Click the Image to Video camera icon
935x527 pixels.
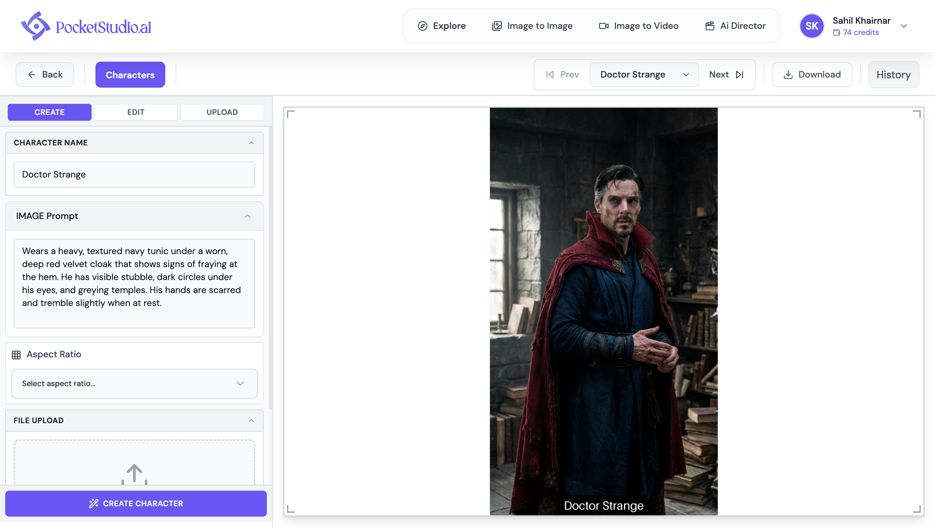[x=603, y=26]
